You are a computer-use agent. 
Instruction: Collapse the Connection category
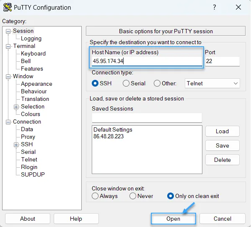click(x=8, y=122)
